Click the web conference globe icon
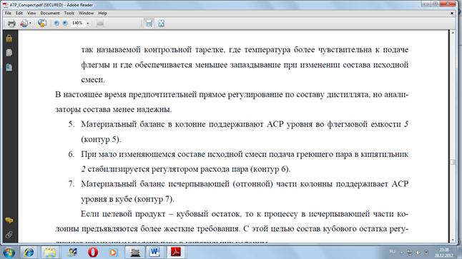462x259 pixels. pos(42,24)
